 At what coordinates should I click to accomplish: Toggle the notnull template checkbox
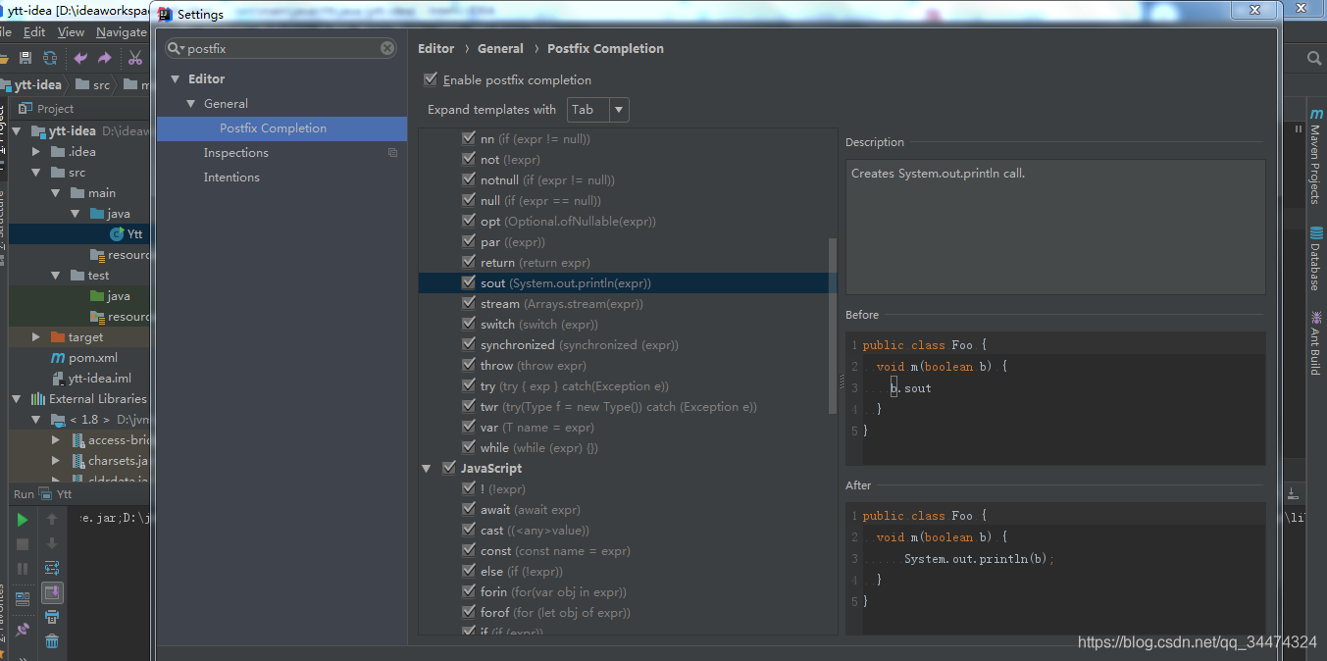tap(469, 179)
